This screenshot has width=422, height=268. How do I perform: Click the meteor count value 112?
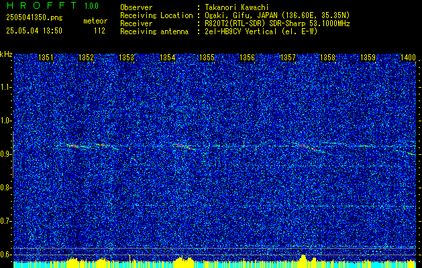(99, 31)
